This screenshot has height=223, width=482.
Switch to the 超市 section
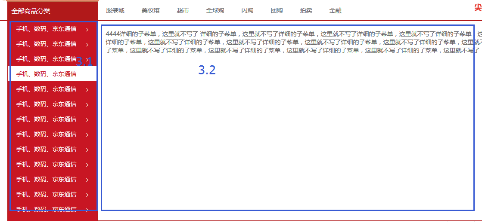tap(183, 10)
